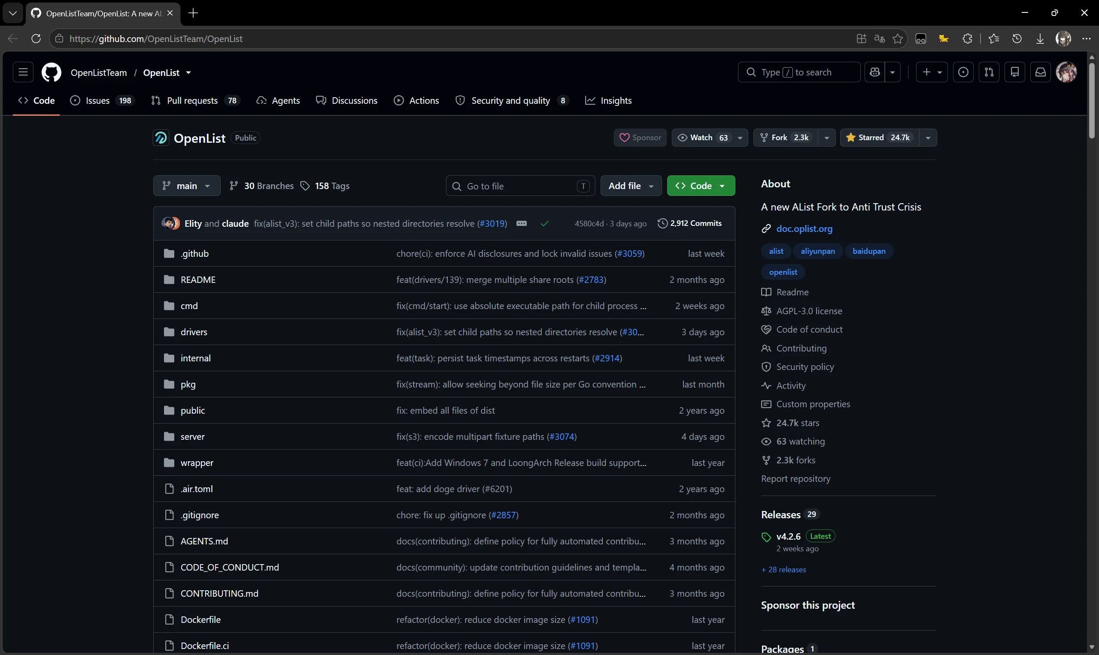Open the Copilot dropdown arrow in the header
Image resolution: width=1099 pixels, height=655 pixels.
pos(893,72)
